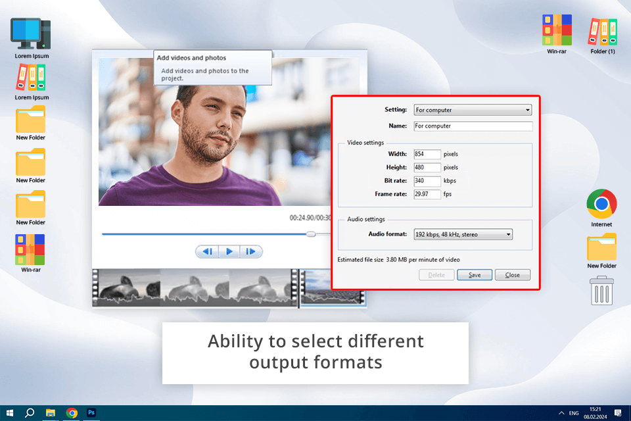The width and height of the screenshot is (631, 421).
Task: Step back to the previous frame
Action: [207, 251]
